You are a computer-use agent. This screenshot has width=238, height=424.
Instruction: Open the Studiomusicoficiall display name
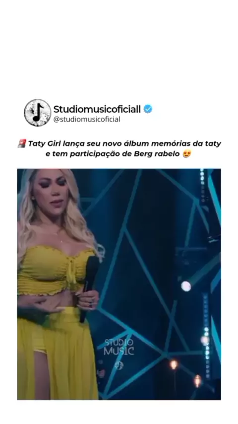click(97, 109)
